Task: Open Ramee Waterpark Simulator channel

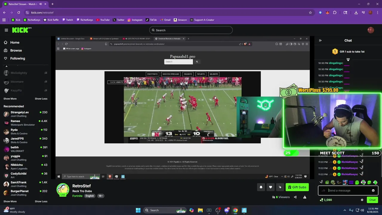Action: (25, 123)
